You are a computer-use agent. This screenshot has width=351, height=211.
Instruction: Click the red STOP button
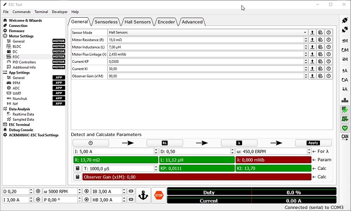click(158, 195)
